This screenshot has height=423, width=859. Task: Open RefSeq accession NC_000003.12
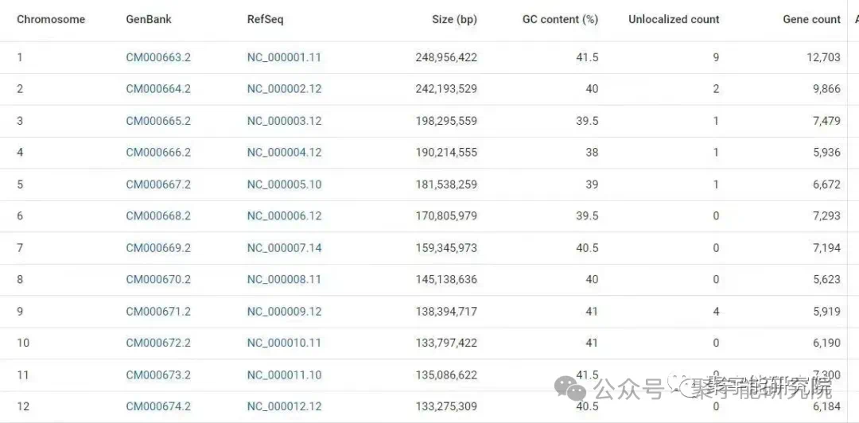(284, 121)
